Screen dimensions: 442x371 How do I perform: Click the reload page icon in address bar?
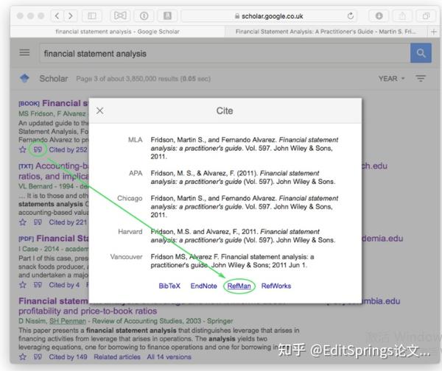click(351, 16)
